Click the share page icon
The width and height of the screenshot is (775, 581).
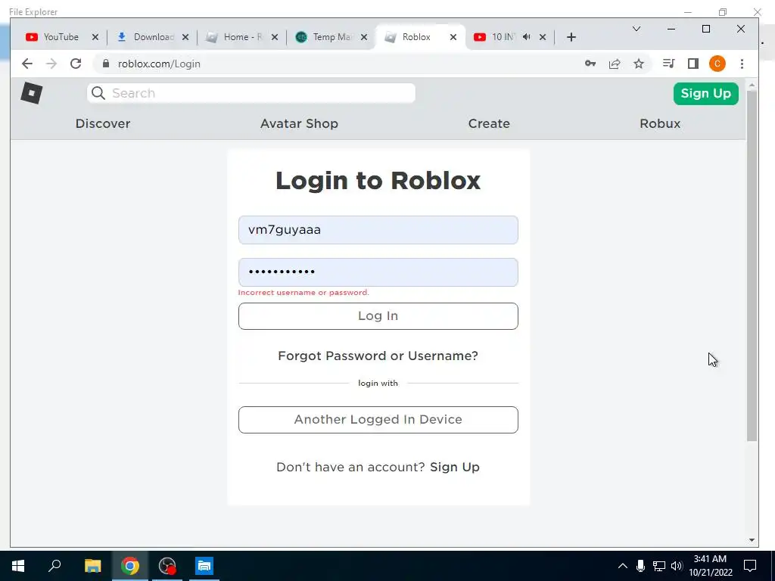pos(615,64)
